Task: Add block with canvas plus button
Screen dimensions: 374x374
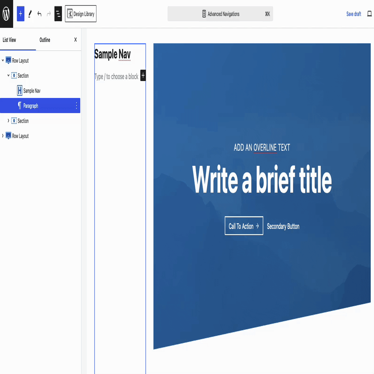Action: click(x=143, y=76)
